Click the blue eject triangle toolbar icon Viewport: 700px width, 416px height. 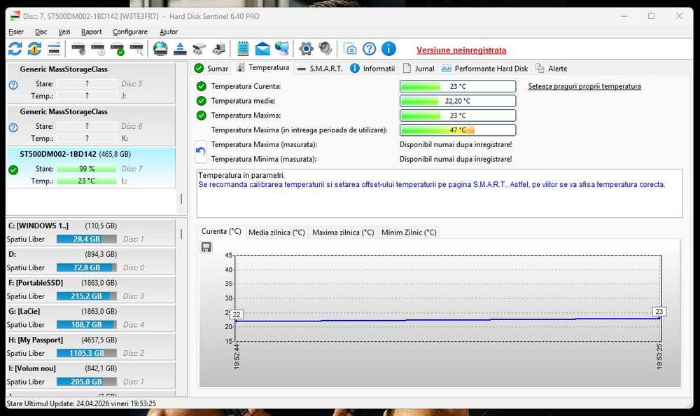pyautogui.click(x=180, y=49)
